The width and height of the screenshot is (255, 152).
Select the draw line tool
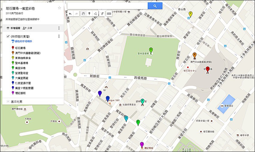[x=95, y=13]
